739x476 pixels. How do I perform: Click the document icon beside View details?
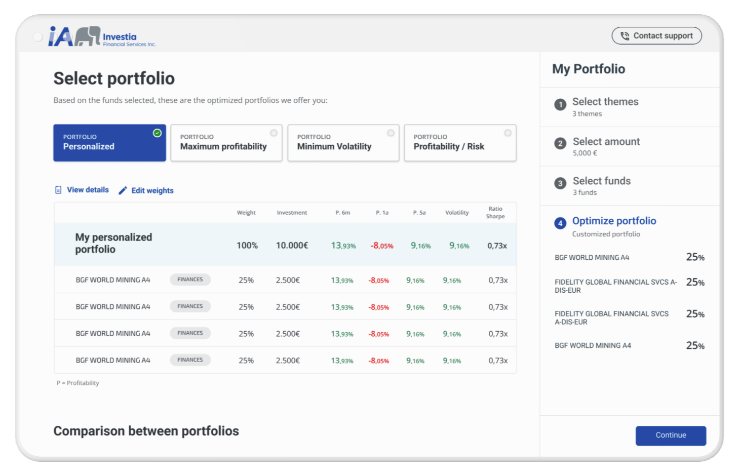(x=58, y=190)
